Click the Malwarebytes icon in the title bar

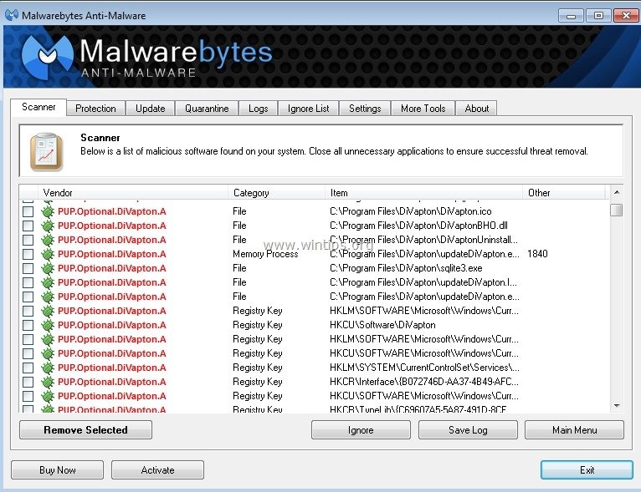12,15
